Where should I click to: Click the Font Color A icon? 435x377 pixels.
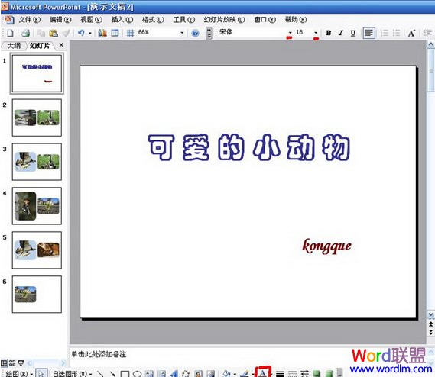click(x=262, y=372)
